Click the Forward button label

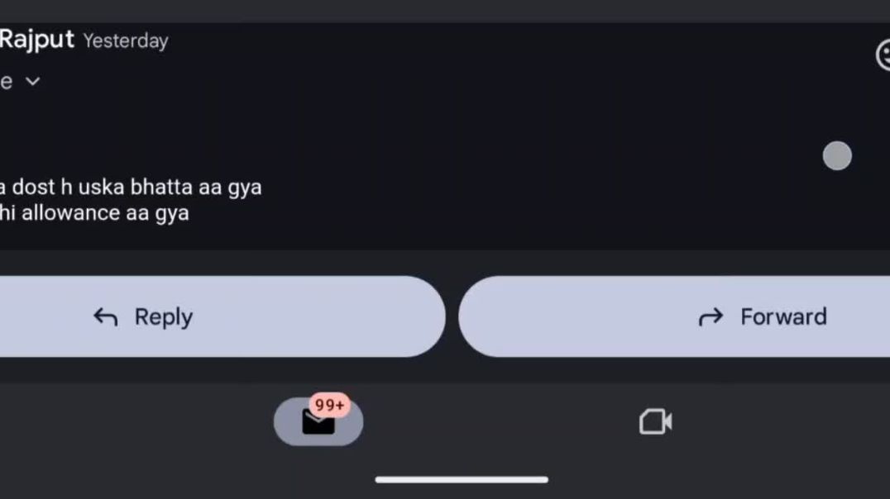click(782, 317)
